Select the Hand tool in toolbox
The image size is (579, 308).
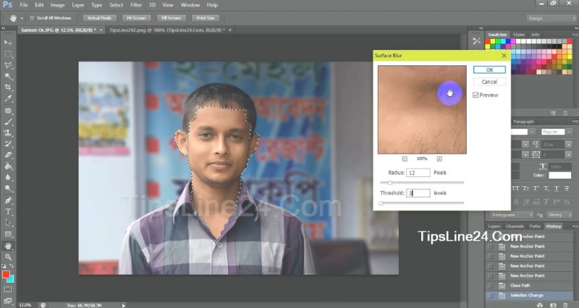pos(8,246)
